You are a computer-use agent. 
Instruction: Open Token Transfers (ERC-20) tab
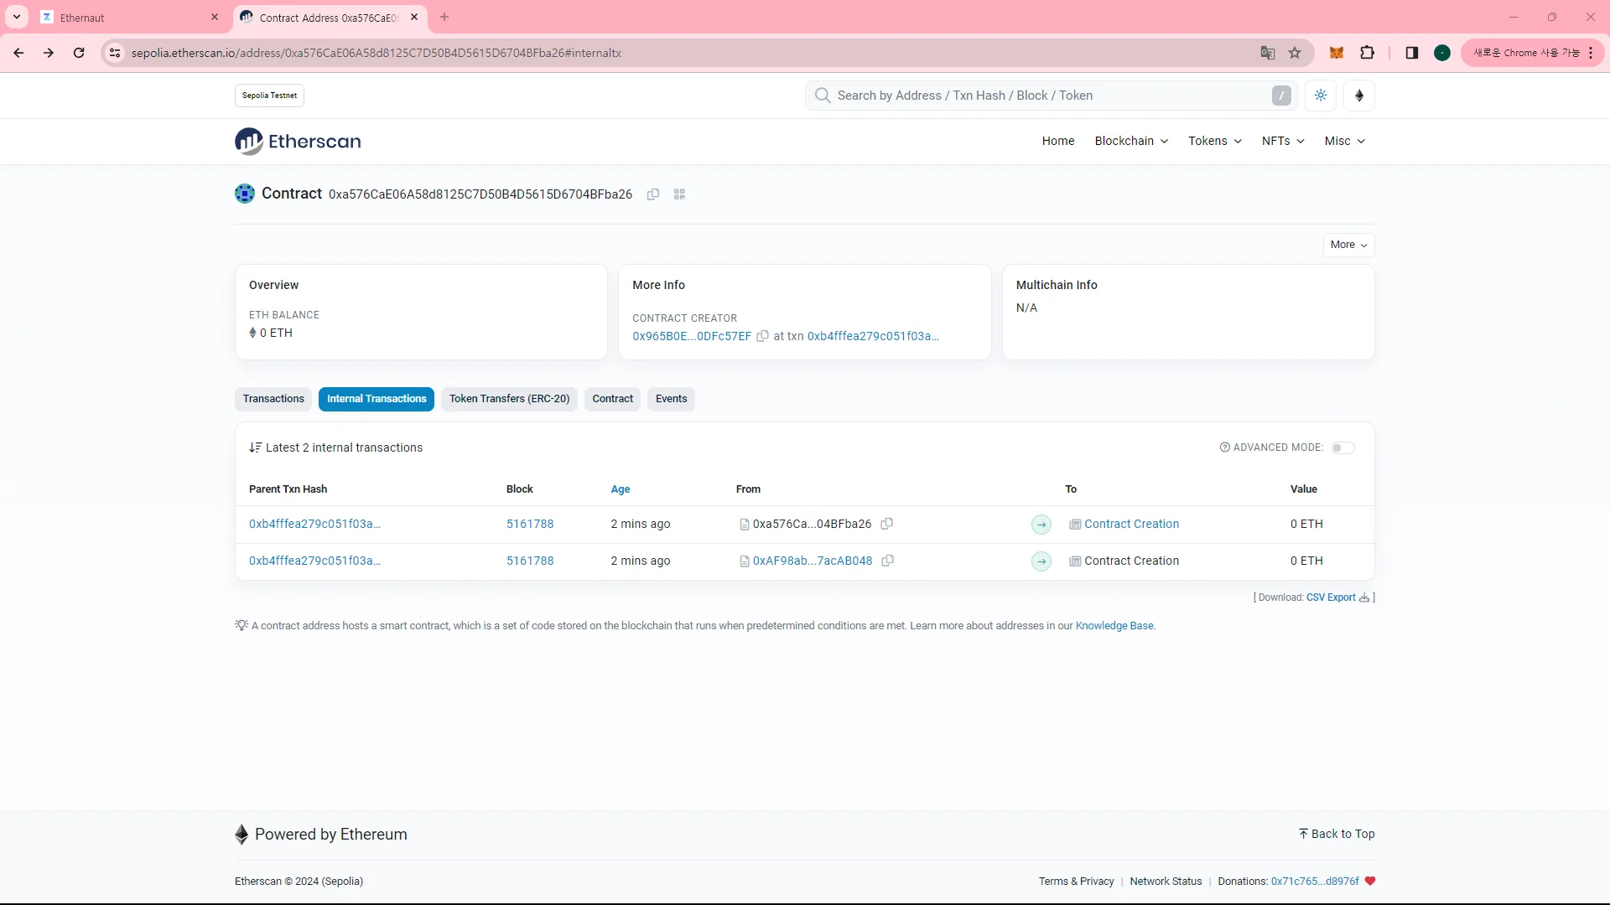[x=509, y=399]
